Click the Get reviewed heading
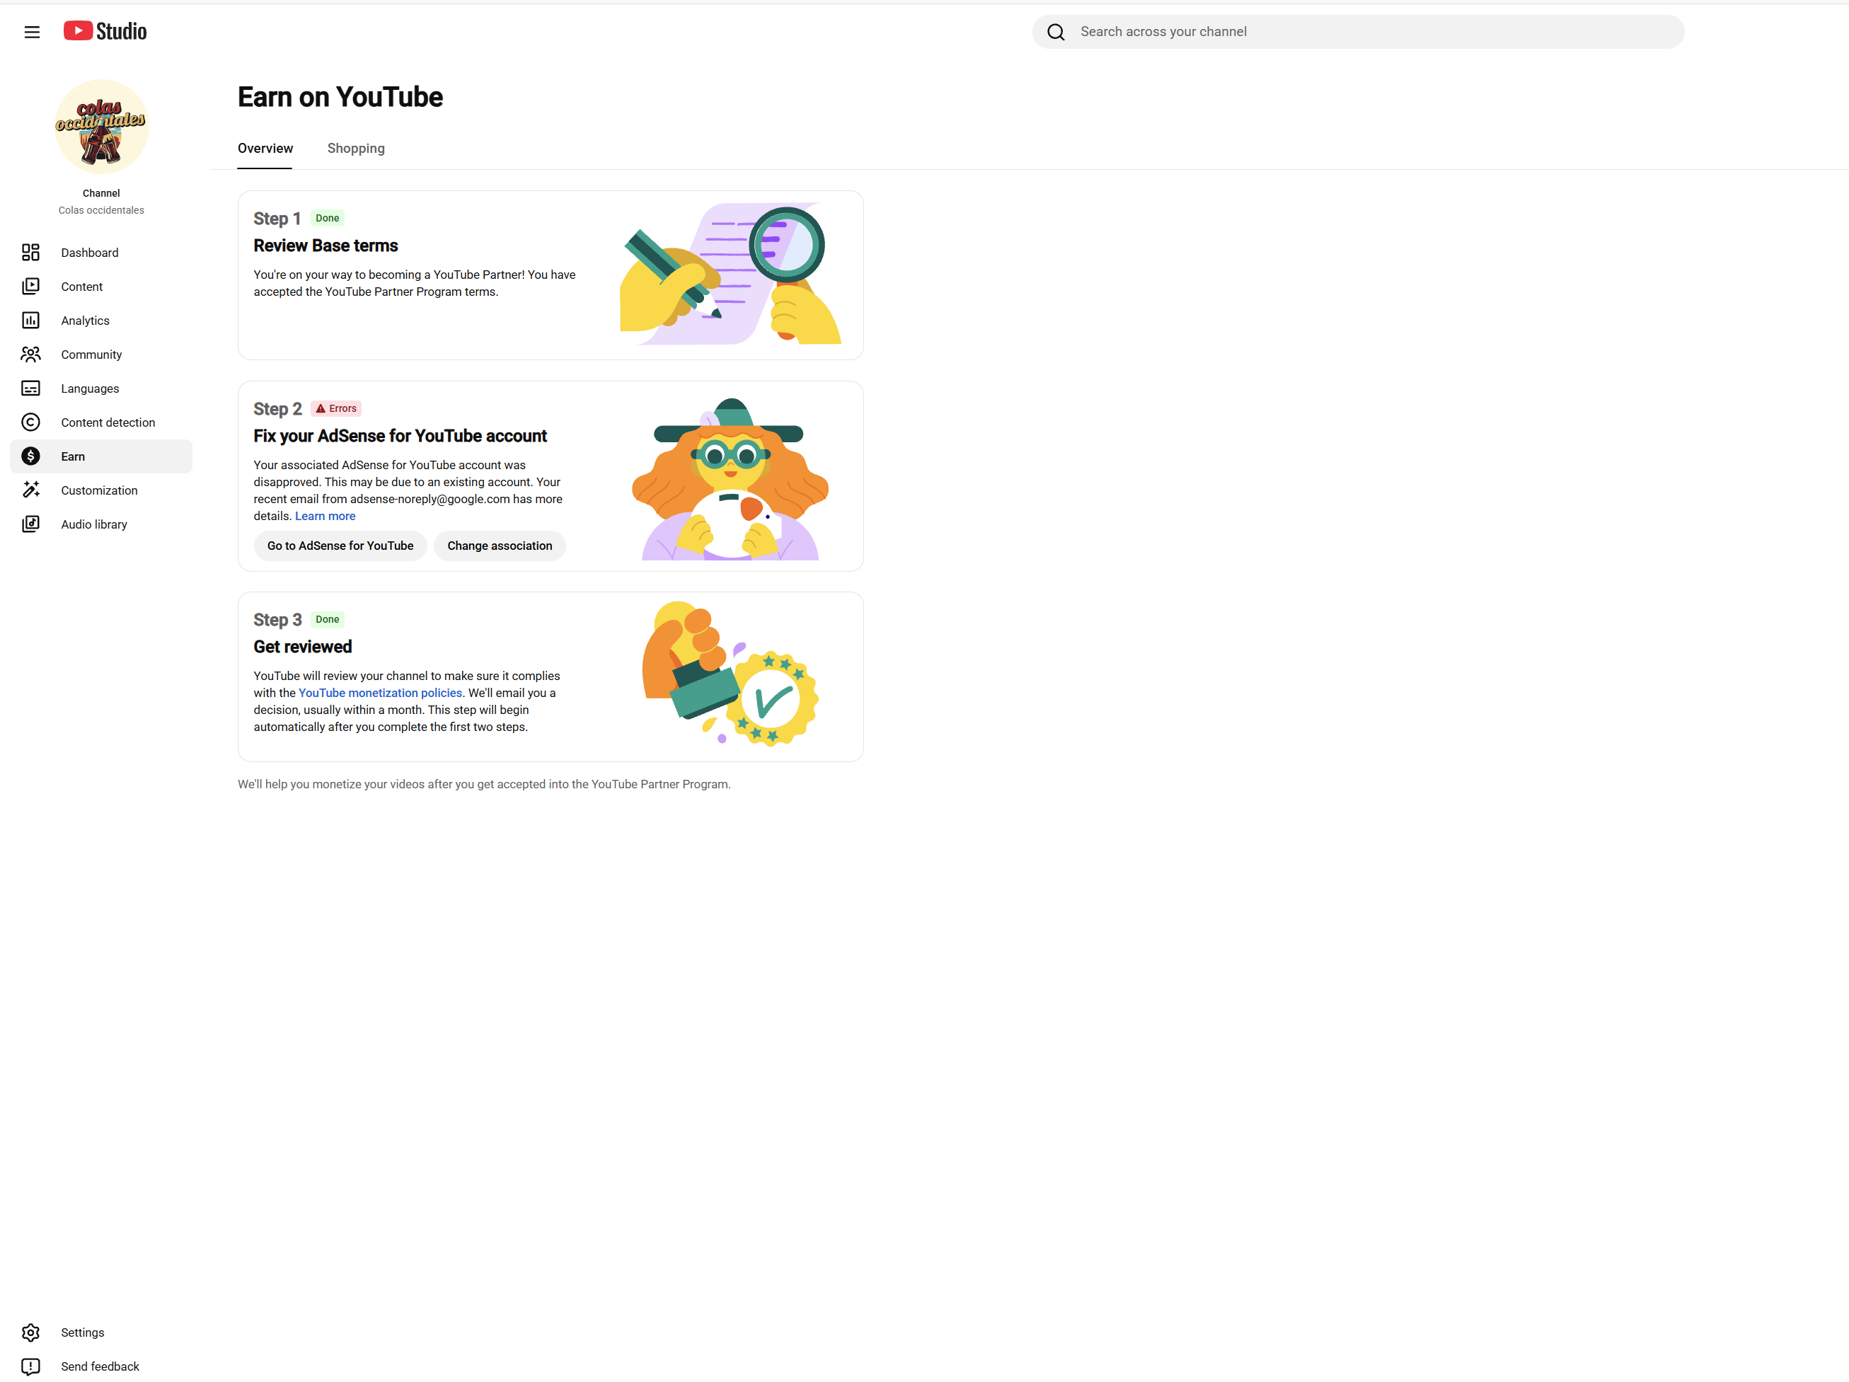 [303, 647]
